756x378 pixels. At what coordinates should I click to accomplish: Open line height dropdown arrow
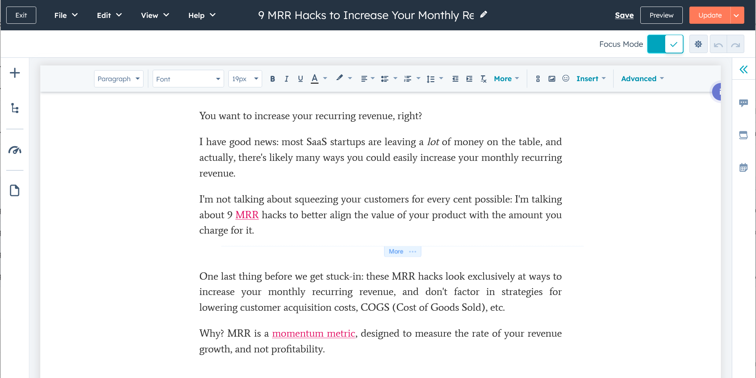pos(441,78)
